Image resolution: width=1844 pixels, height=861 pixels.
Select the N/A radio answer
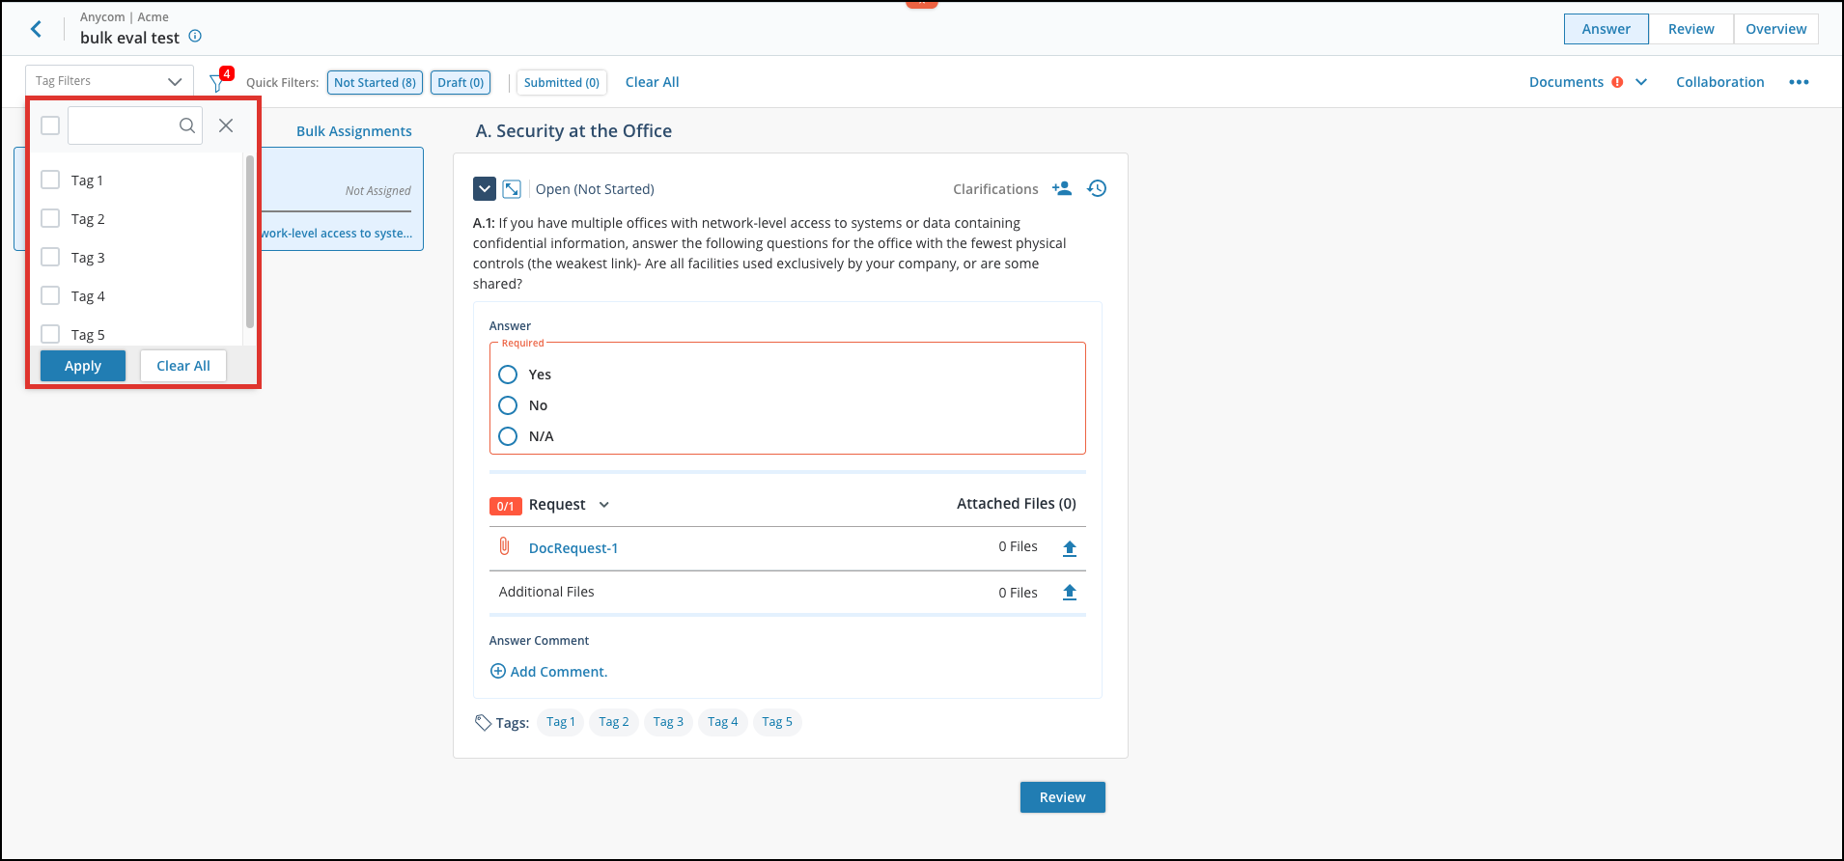tap(508, 436)
